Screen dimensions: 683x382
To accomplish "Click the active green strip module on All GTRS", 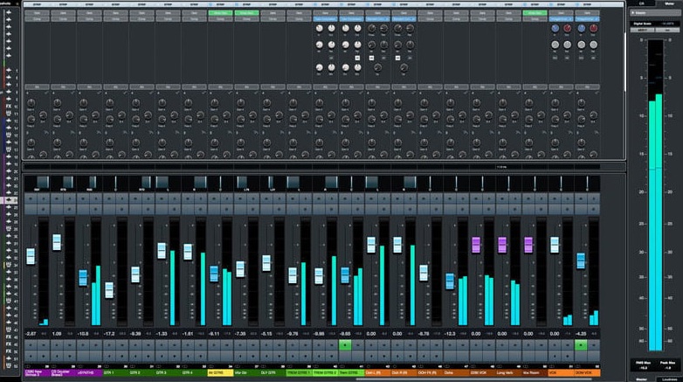I will coord(220,13).
